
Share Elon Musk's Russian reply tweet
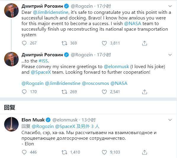pyautogui.click(x=144, y=152)
